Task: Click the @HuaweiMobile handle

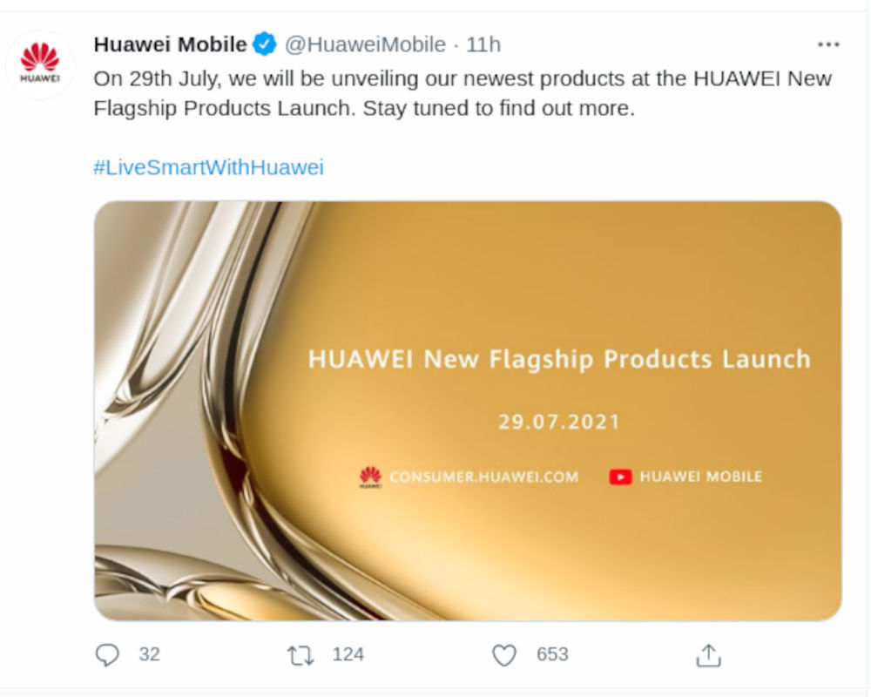Action: coord(365,44)
